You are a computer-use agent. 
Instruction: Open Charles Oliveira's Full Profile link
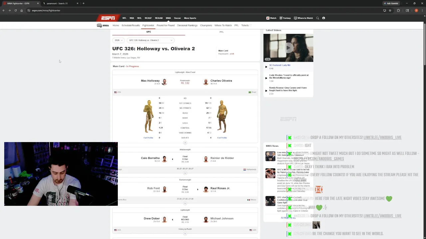(x=222, y=138)
